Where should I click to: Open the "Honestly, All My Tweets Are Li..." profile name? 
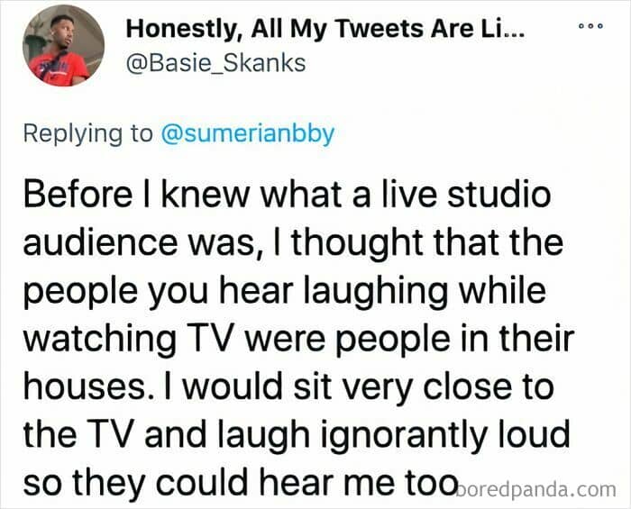coord(327,30)
